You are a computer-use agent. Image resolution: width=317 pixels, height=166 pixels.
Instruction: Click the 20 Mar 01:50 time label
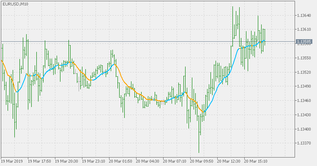120,161
